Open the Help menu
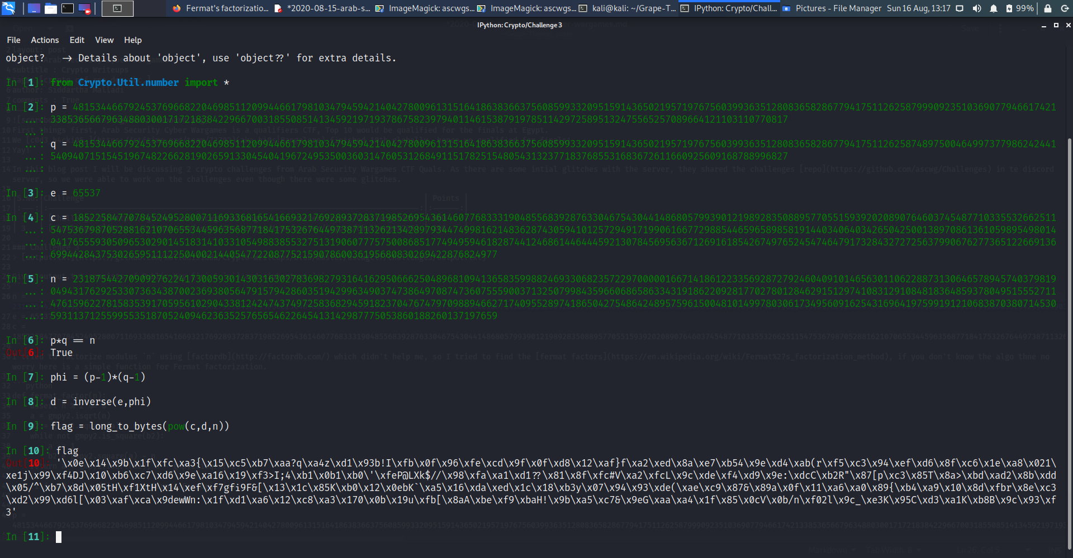Image resolution: width=1073 pixels, height=558 pixels. coord(132,40)
